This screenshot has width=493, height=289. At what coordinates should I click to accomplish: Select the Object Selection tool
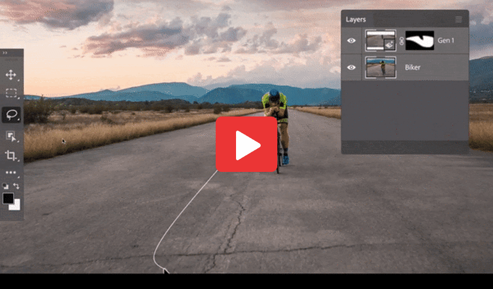[11, 136]
